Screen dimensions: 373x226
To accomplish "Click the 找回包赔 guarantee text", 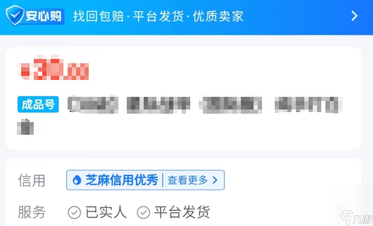I will pos(99,16).
